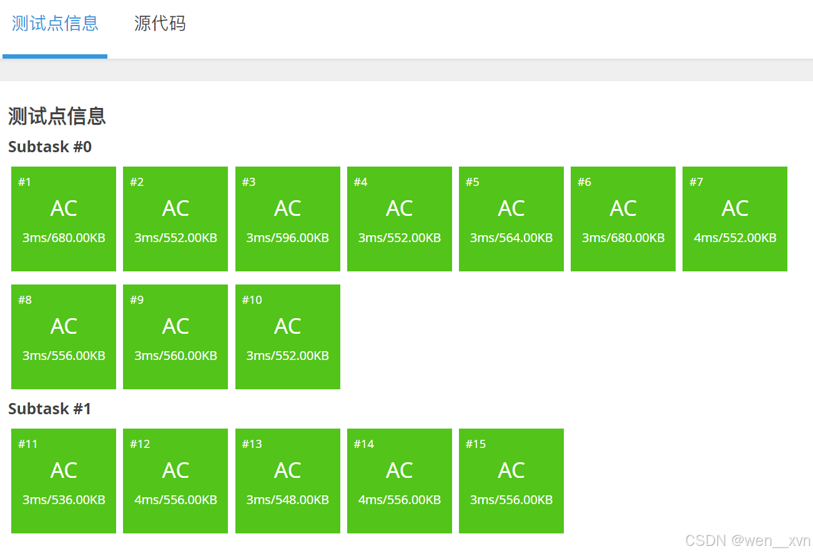Open test point #8 result tile
813x554 pixels.
[x=63, y=337]
